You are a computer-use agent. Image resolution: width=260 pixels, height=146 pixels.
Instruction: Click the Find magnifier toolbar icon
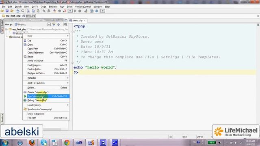click(44, 11)
